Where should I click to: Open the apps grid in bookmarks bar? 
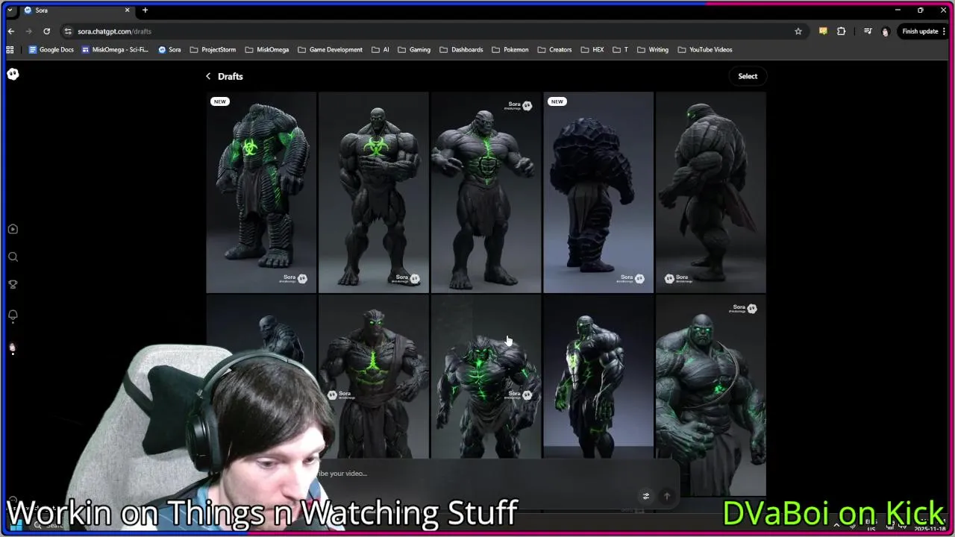pos(10,50)
